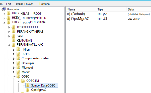Click the BCD00000000 folder icon
This screenshot has width=151, height=93.
pos(13,27)
